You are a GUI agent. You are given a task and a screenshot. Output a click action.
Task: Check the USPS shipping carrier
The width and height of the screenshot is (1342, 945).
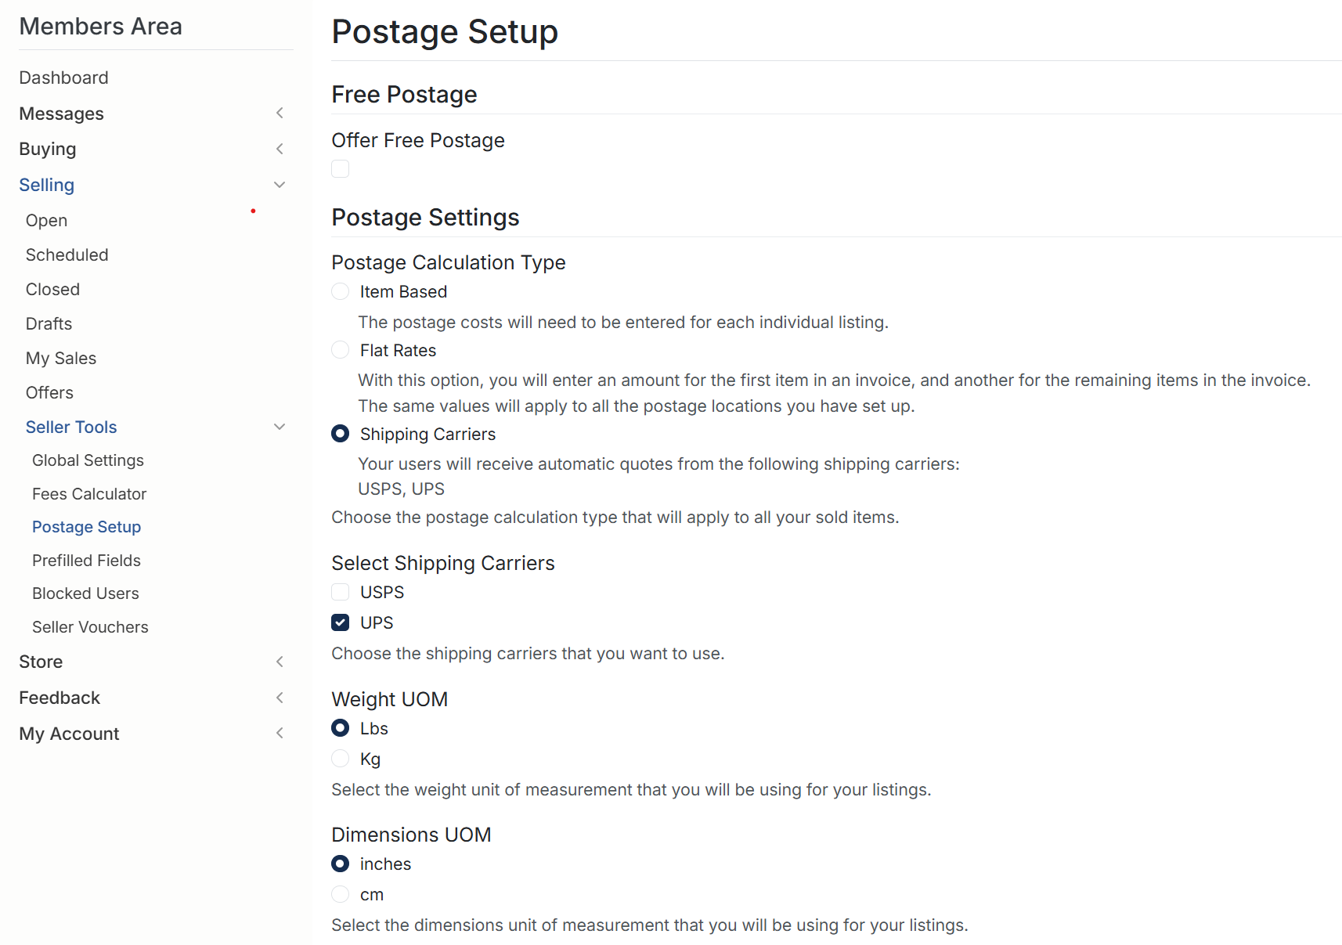[x=340, y=592]
